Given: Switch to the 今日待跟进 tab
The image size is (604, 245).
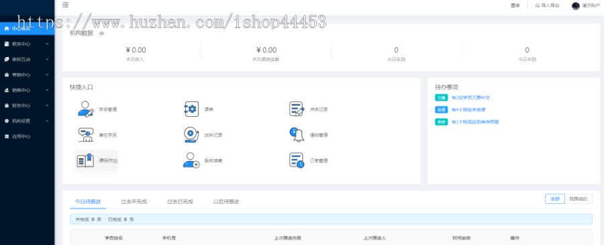Looking at the screenshot, I should [88, 201].
